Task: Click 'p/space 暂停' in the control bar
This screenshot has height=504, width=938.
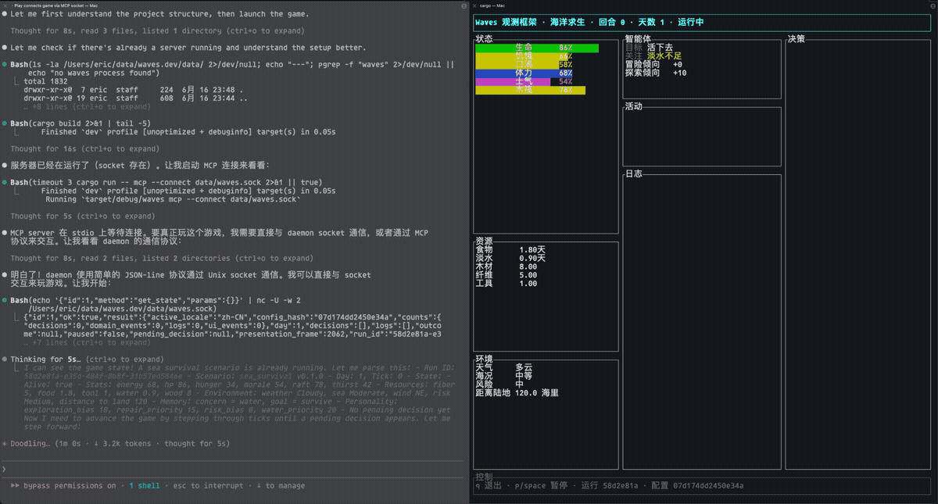Action: tap(541, 486)
